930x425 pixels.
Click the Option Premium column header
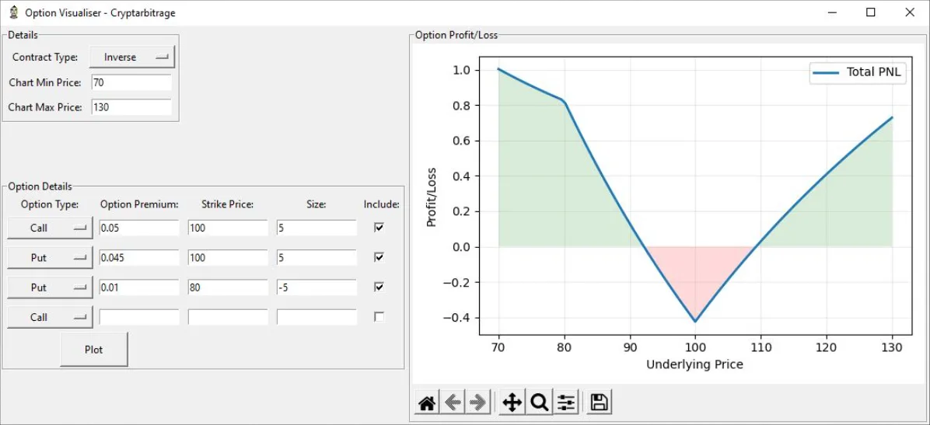point(139,204)
